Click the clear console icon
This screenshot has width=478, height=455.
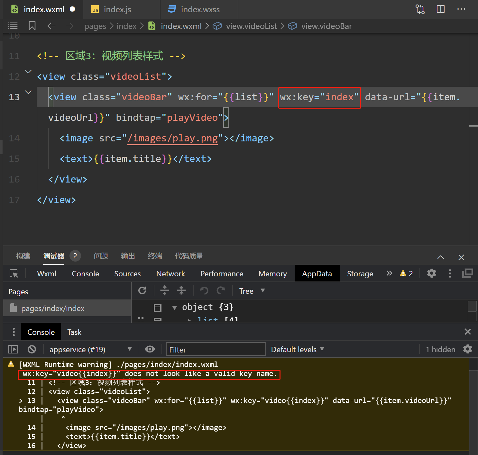coord(32,349)
